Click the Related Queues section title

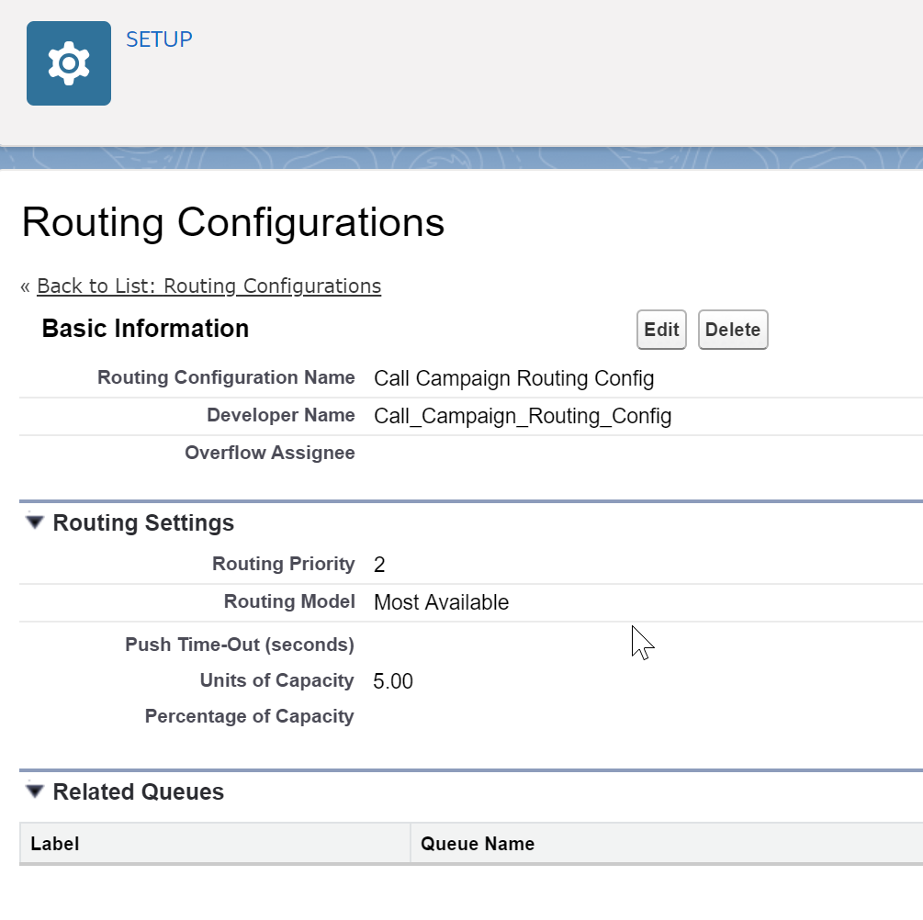[139, 791]
